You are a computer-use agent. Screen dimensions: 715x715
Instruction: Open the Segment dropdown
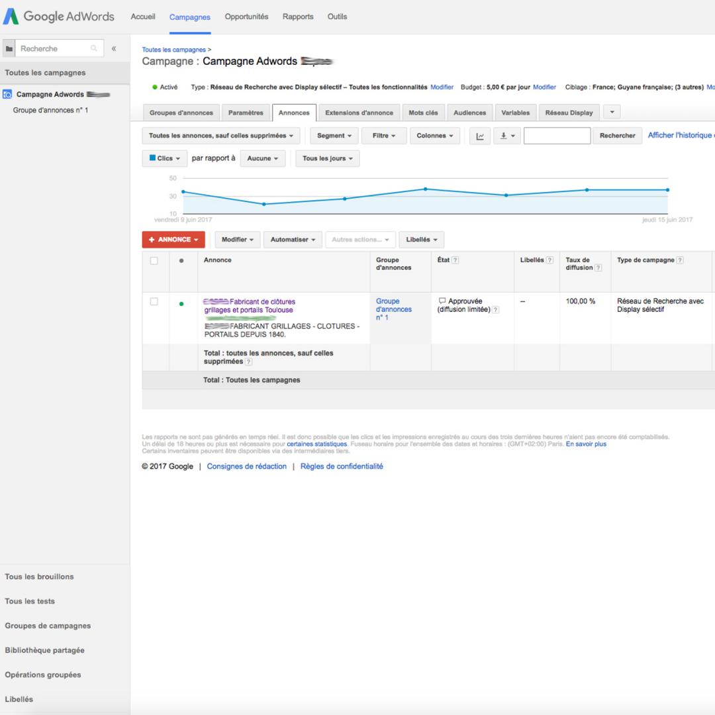(x=334, y=136)
